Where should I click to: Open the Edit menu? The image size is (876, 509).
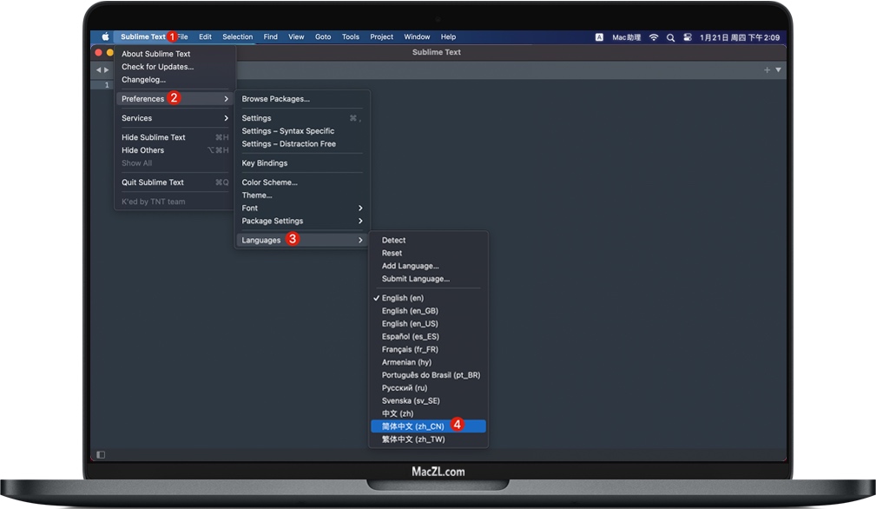[x=205, y=36]
